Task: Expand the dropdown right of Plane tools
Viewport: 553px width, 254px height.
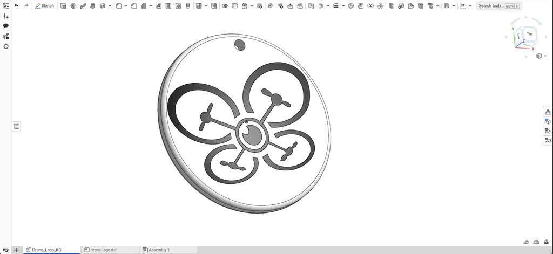Action: tap(328, 5)
